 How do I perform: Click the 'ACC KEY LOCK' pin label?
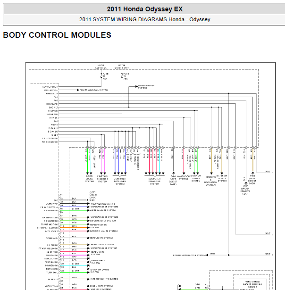pyautogui.click(x=50, y=87)
